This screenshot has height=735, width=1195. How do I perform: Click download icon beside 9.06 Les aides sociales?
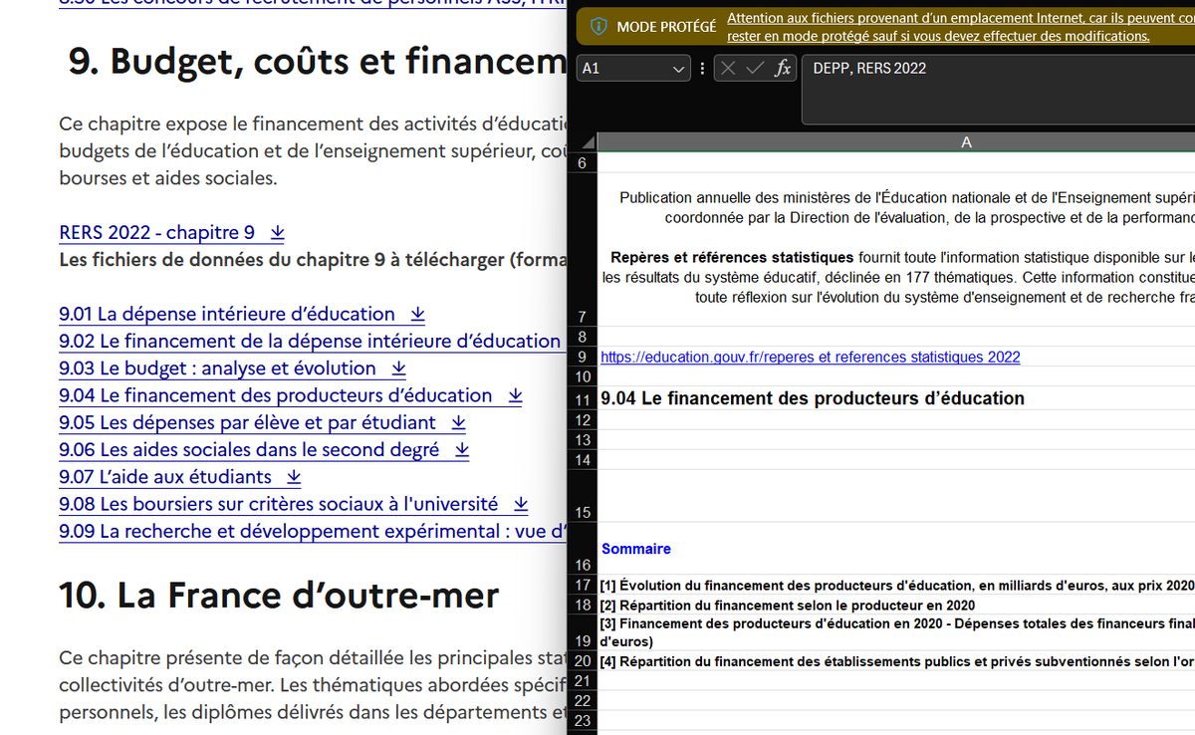tap(462, 449)
